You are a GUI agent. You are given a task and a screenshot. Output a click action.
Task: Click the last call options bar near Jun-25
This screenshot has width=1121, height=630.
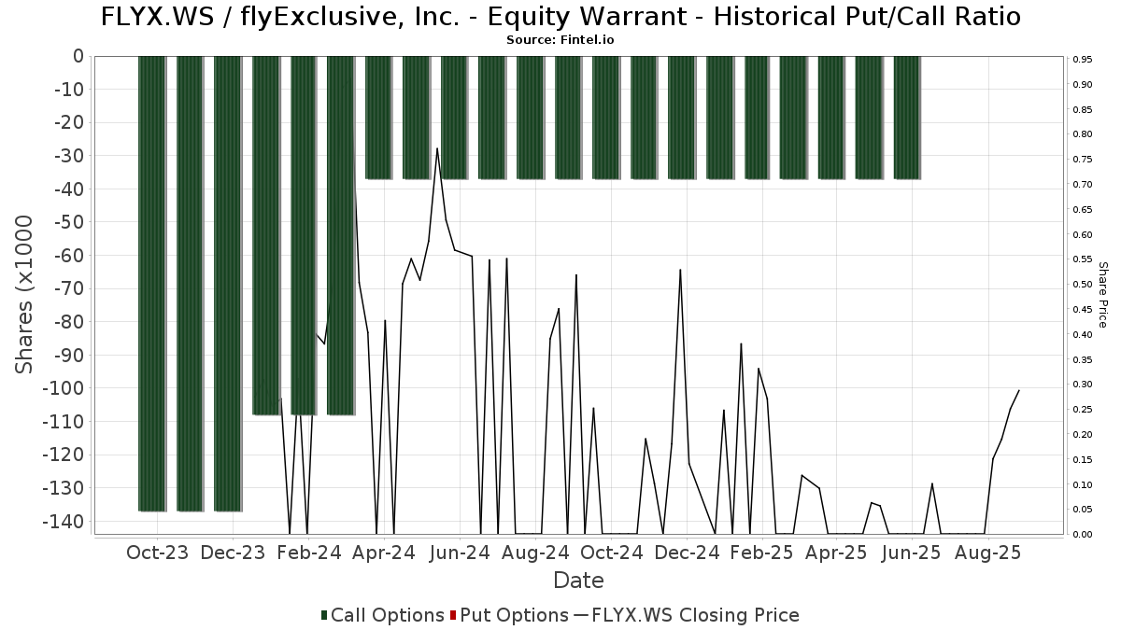point(907,117)
